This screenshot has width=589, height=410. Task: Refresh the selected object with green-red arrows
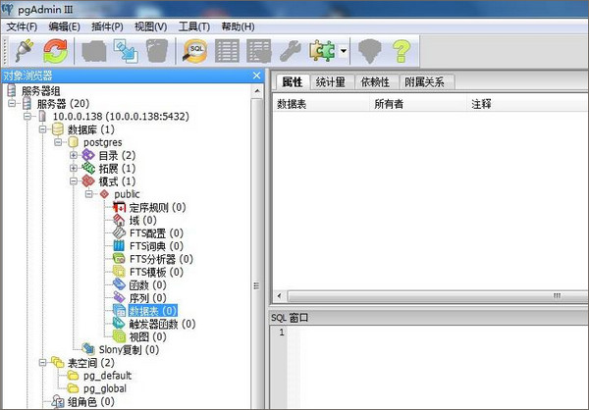coord(56,51)
